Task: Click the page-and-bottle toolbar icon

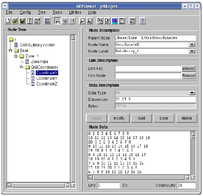Action: pos(100,21)
